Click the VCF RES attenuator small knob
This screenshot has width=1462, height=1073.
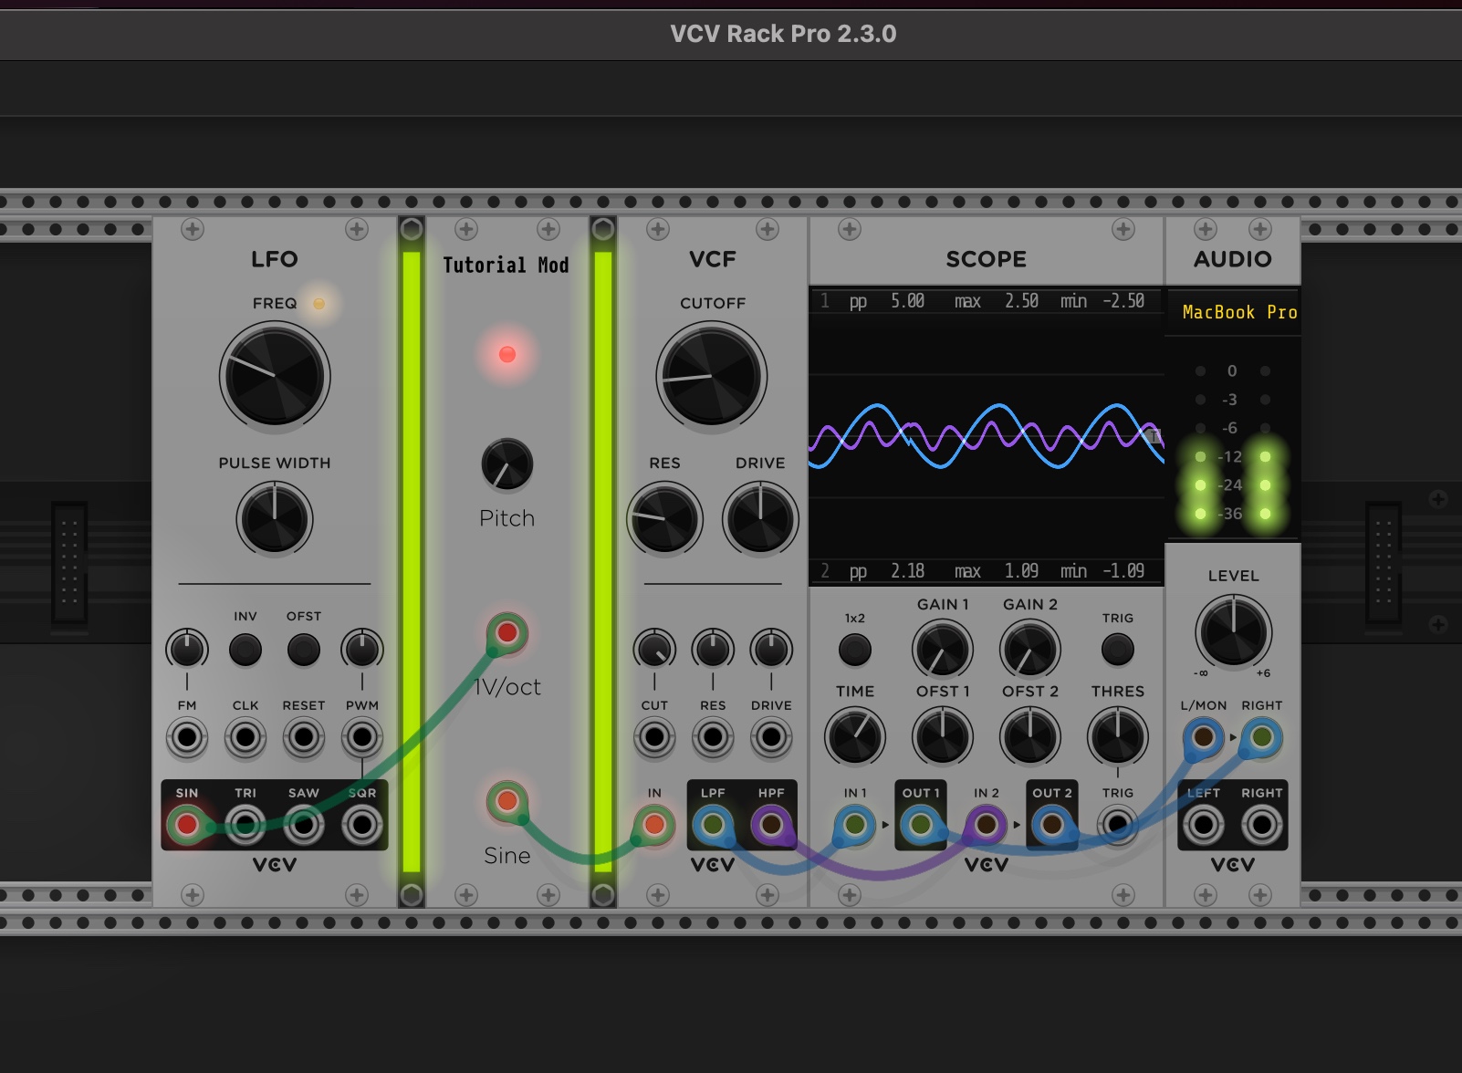point(713,650)
